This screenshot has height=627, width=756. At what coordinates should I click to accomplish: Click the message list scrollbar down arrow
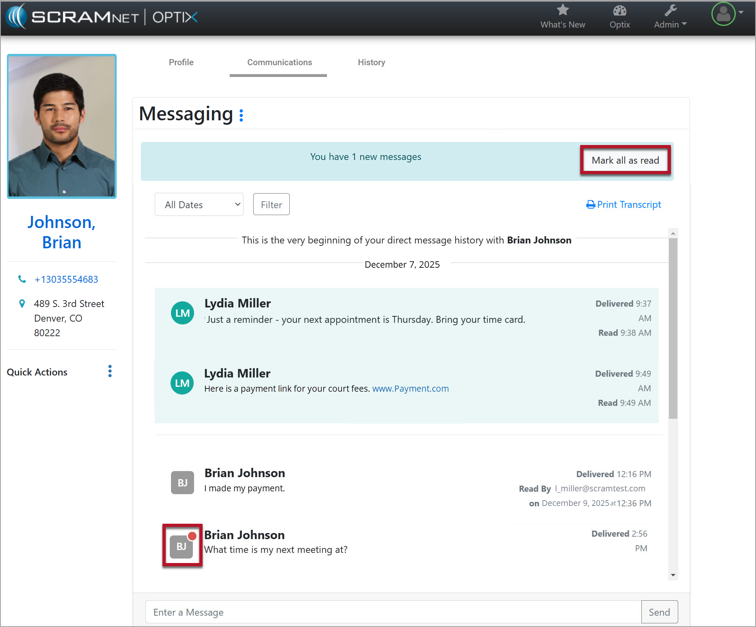673,575
